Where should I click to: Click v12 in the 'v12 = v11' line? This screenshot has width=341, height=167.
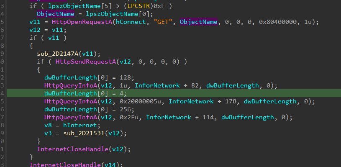[x=35, y=30]
